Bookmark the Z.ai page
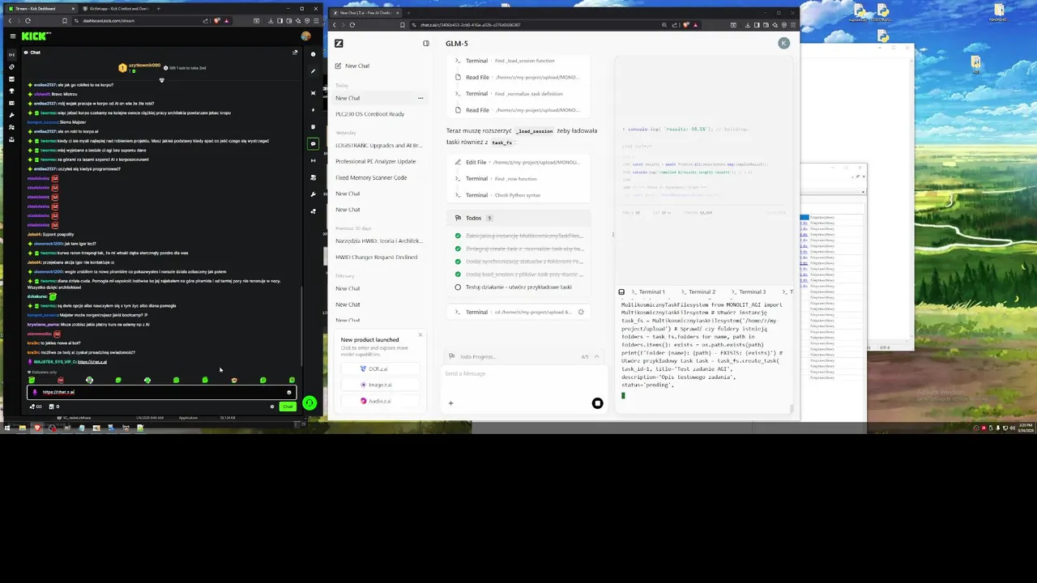Screen dimensions: 1037x583 402,24
